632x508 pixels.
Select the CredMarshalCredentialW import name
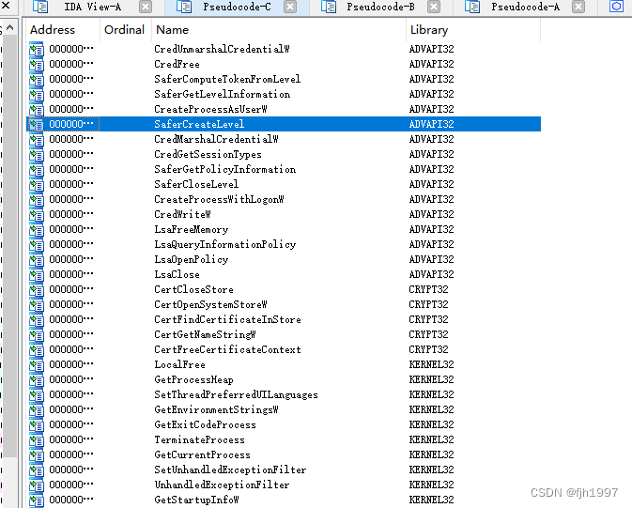click(216, 139)
